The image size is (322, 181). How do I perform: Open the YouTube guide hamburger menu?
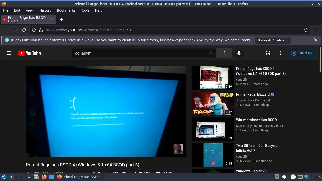pyautogui.click(x=9, y=53)
